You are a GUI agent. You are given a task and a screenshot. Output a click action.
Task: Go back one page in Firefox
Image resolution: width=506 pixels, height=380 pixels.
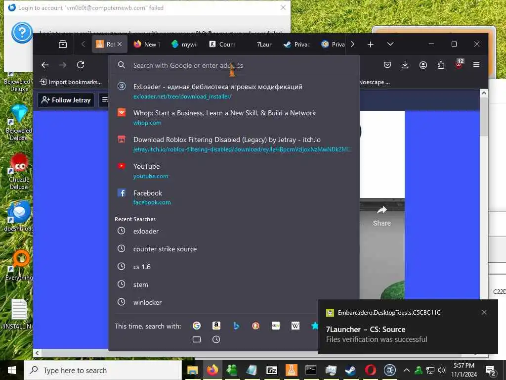coord(45,65)
